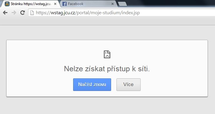Click the 'Nelze získat přístup k síti.' heading
215x114 pixels.
coord(107,69)
